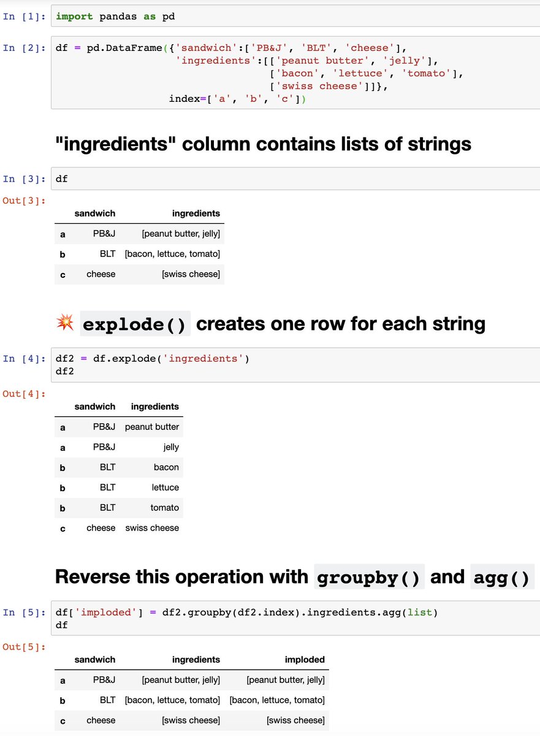
Task: Click the 'peanut butter' cell in exploded table
Action: click(x=152, y=427)
